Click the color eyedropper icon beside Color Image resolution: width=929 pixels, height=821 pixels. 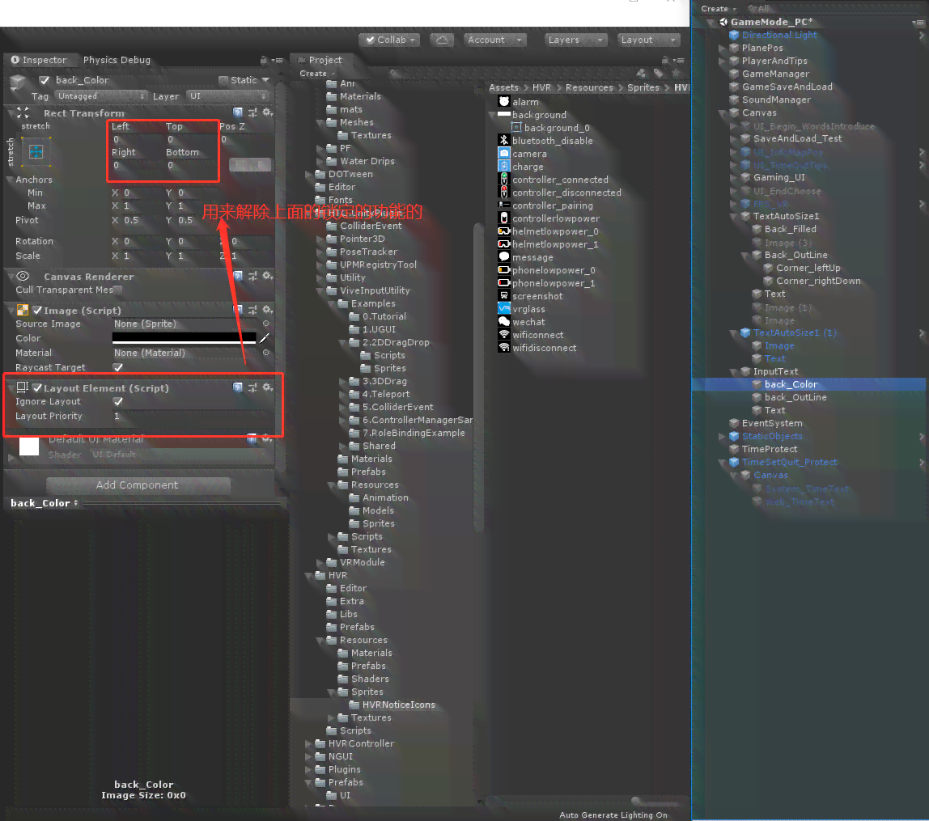[x=265, y=338]
